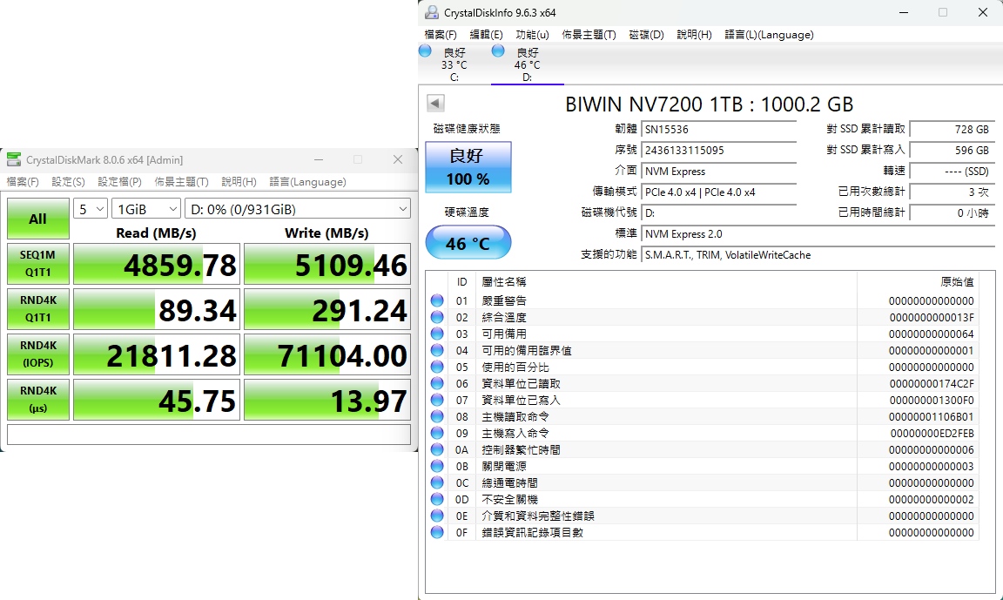Click total writes value 596 GB
1003x600 pixels.
point(952,151)
